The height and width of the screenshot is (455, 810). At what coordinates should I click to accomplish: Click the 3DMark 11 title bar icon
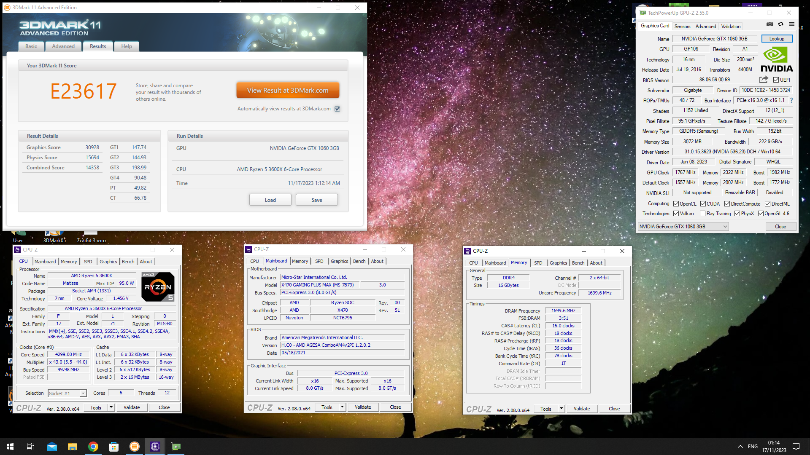[x=7, y=8]
